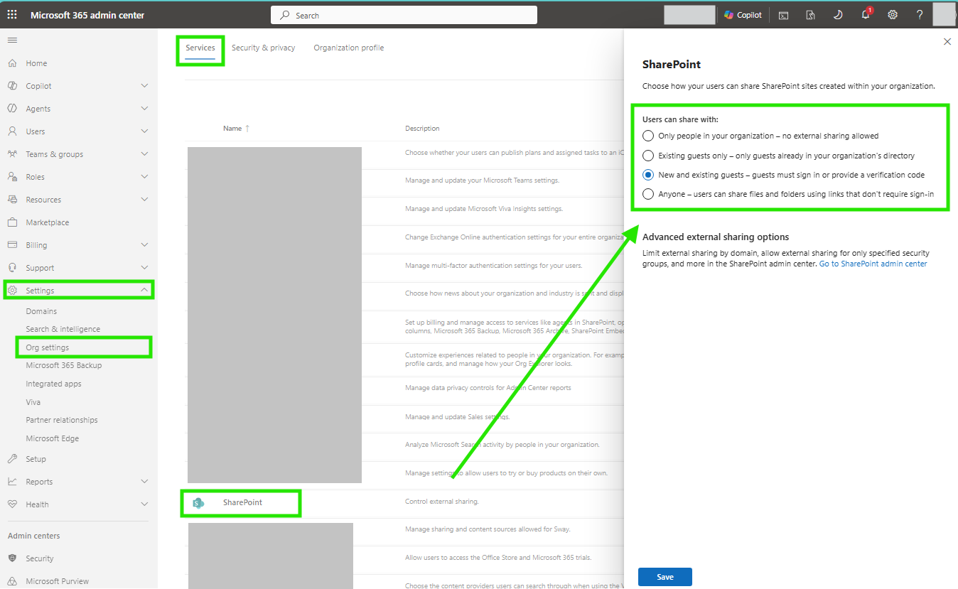Screen dimensions: 958x589
Task: Expand the Resources menu chevron
Action: tap(144, 200)
